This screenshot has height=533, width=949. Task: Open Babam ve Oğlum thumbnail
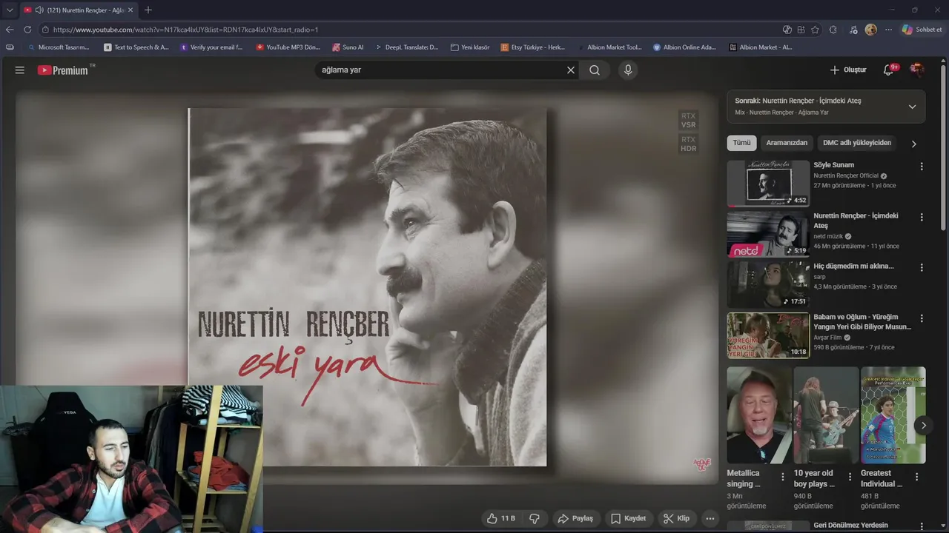pyautogui.click(x=768, y=335)
